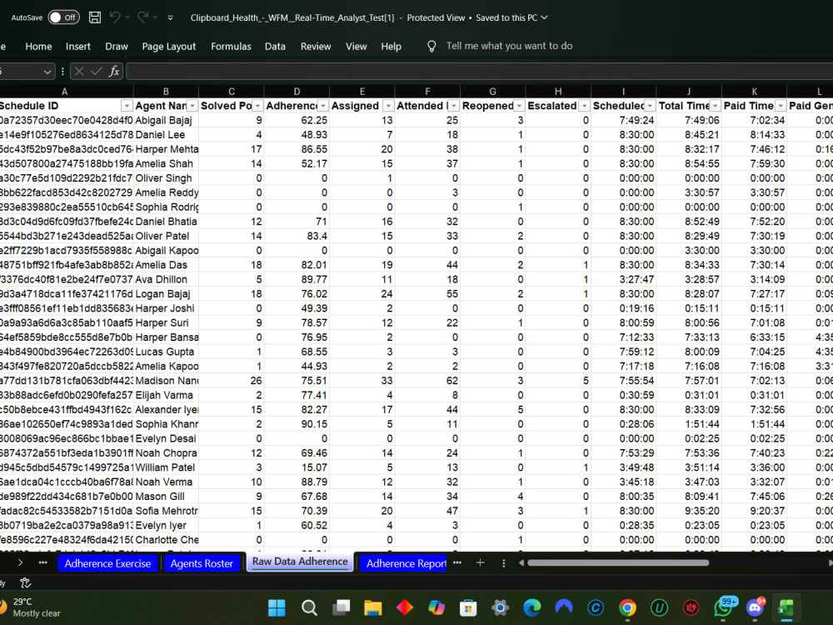Open the Help ribbon tab
Image resolution: width=833 pixels, height=625 pixels.
coord(391,46)
